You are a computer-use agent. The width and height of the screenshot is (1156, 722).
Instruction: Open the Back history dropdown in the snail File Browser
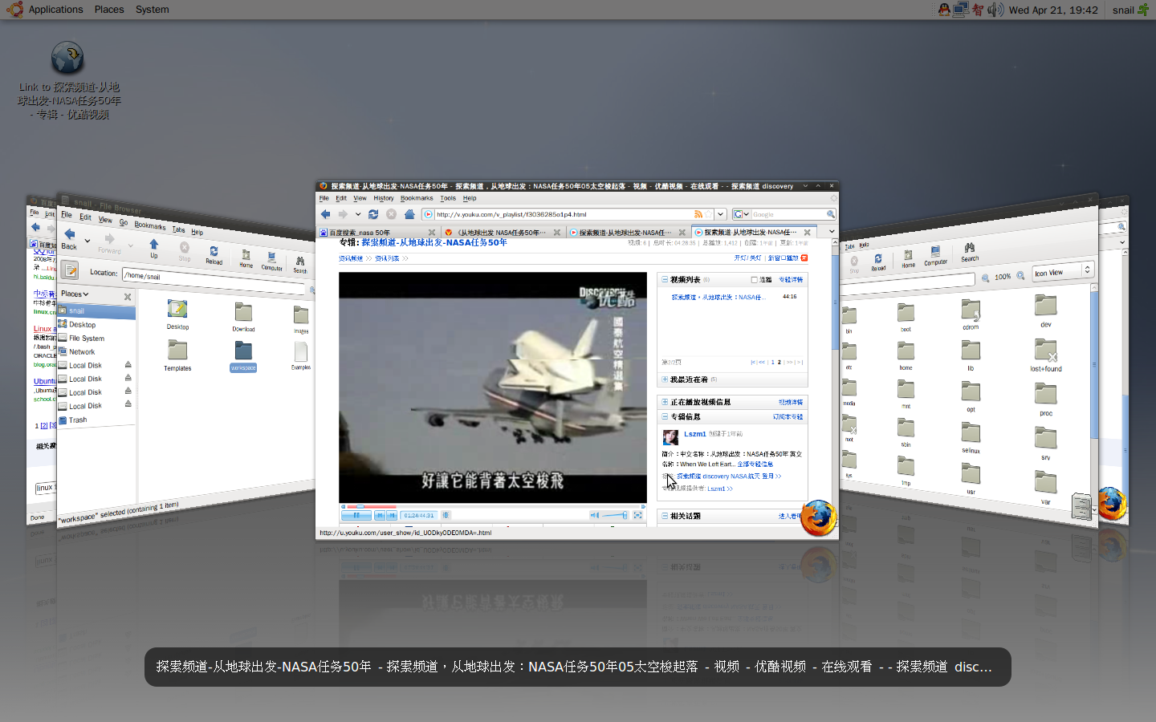click(88, 240)
